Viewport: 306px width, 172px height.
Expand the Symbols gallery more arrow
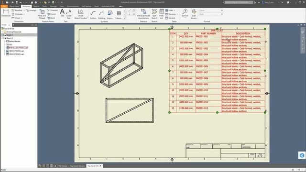(124, 18)
